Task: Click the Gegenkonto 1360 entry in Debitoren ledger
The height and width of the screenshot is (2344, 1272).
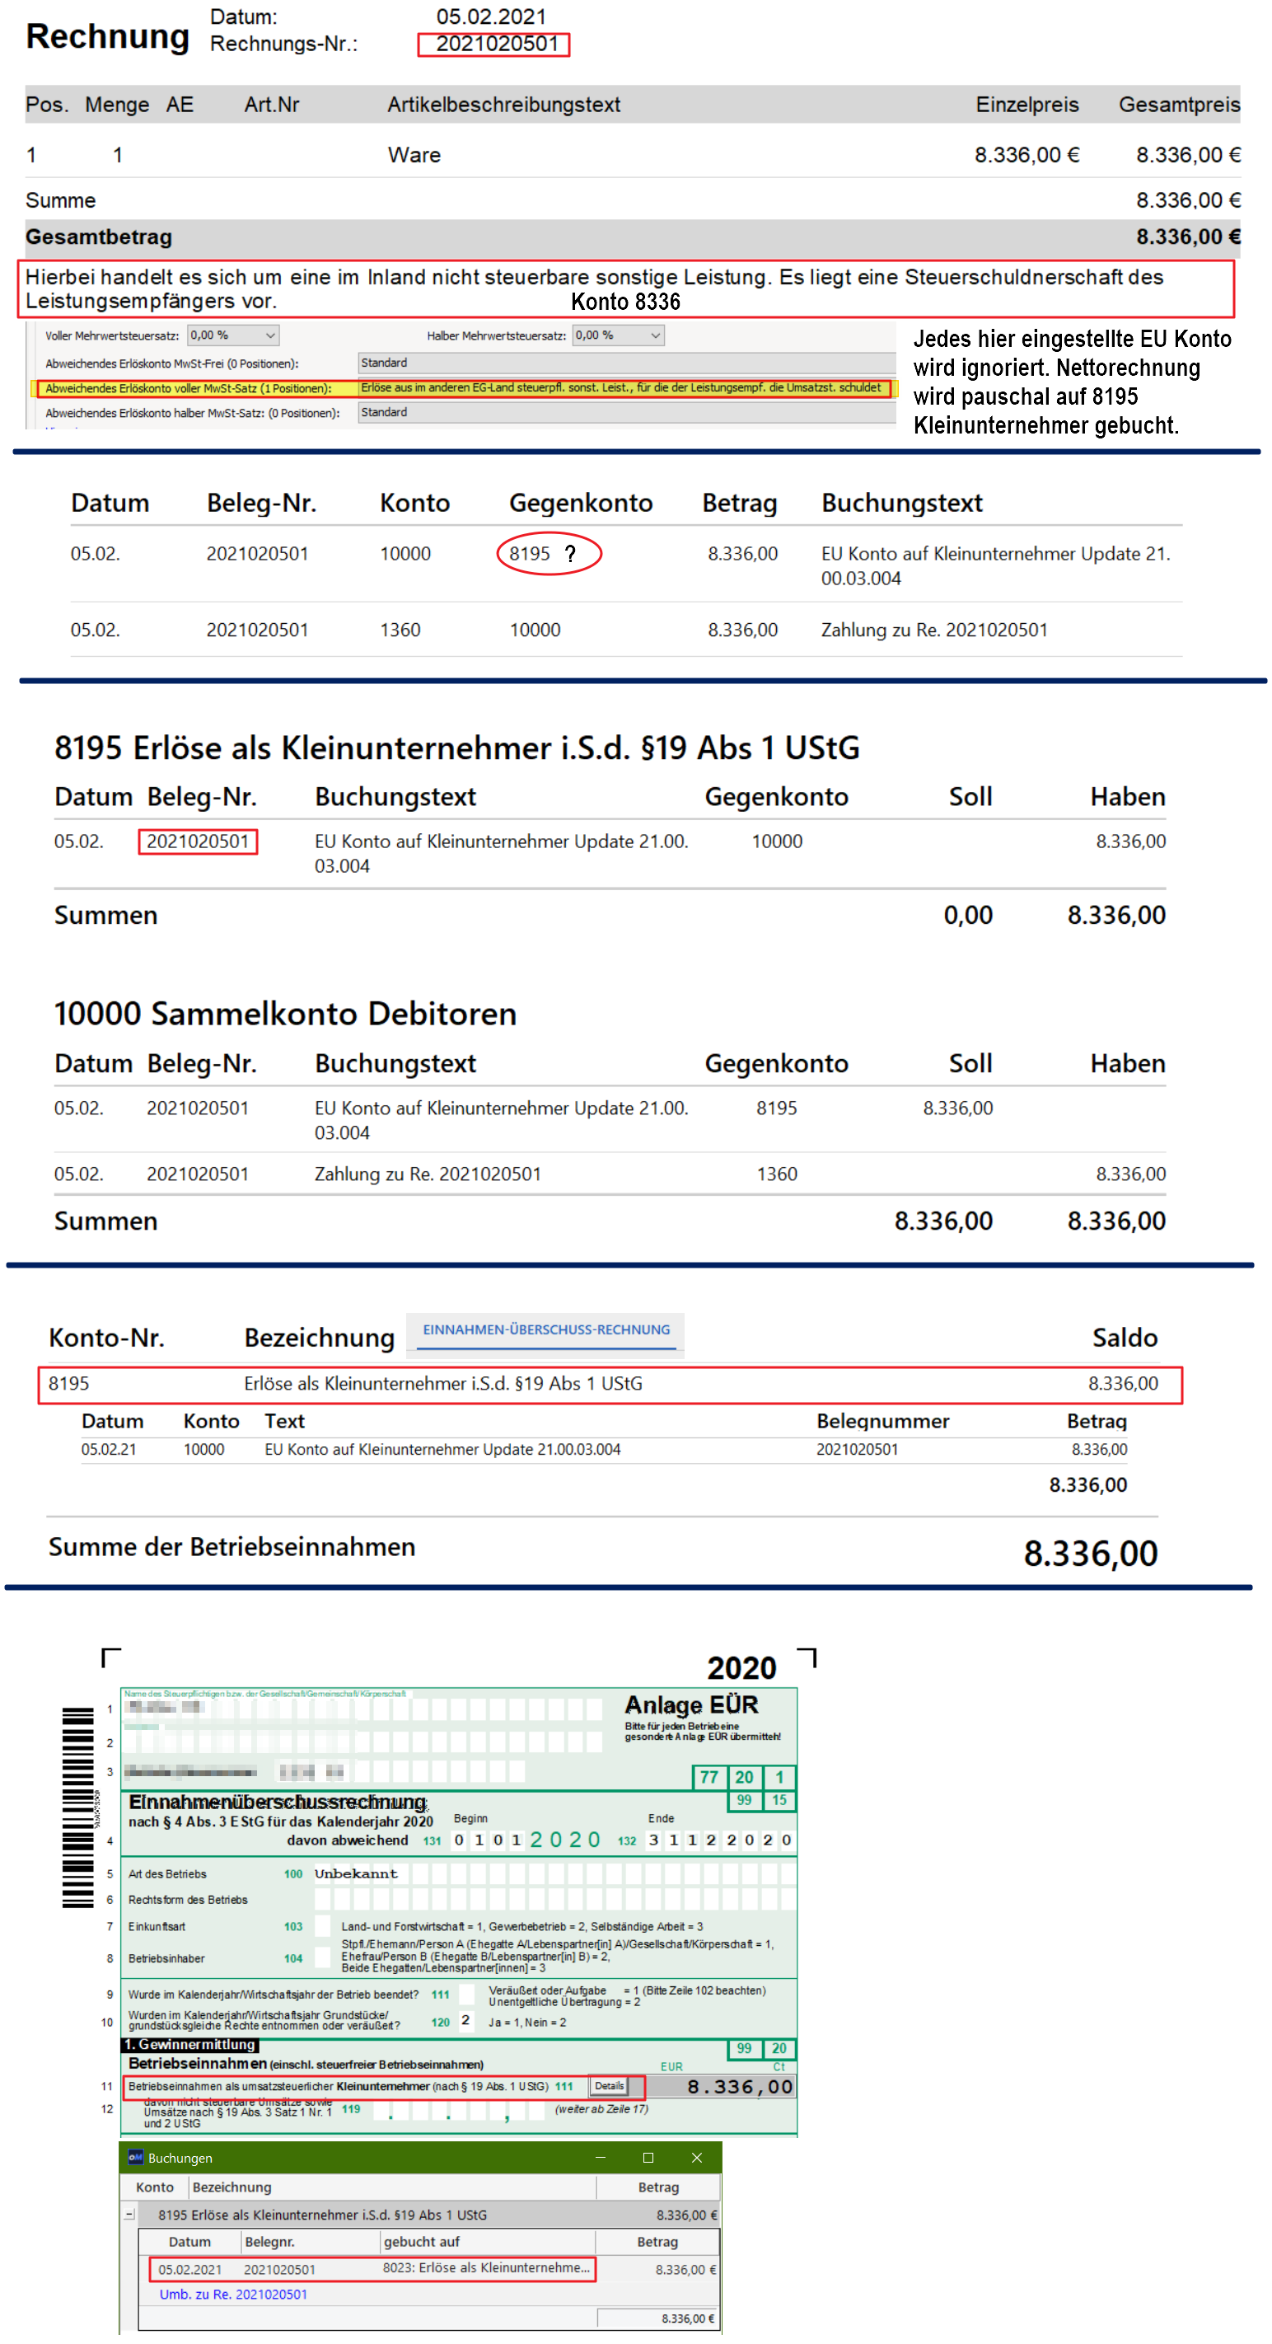Action: tap(777, 1174)
